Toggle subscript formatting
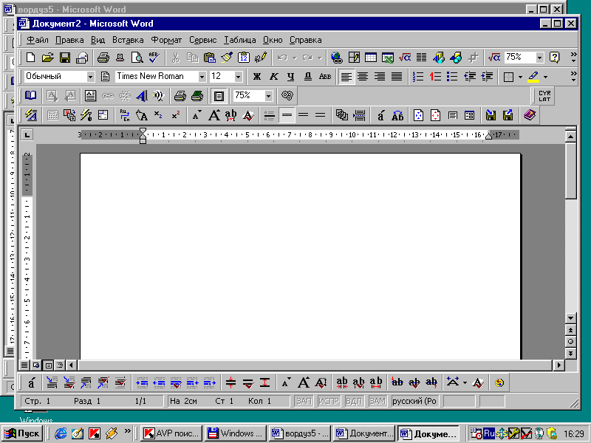 [159, 115]
